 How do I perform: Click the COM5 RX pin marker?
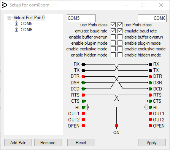pos(83,65)
